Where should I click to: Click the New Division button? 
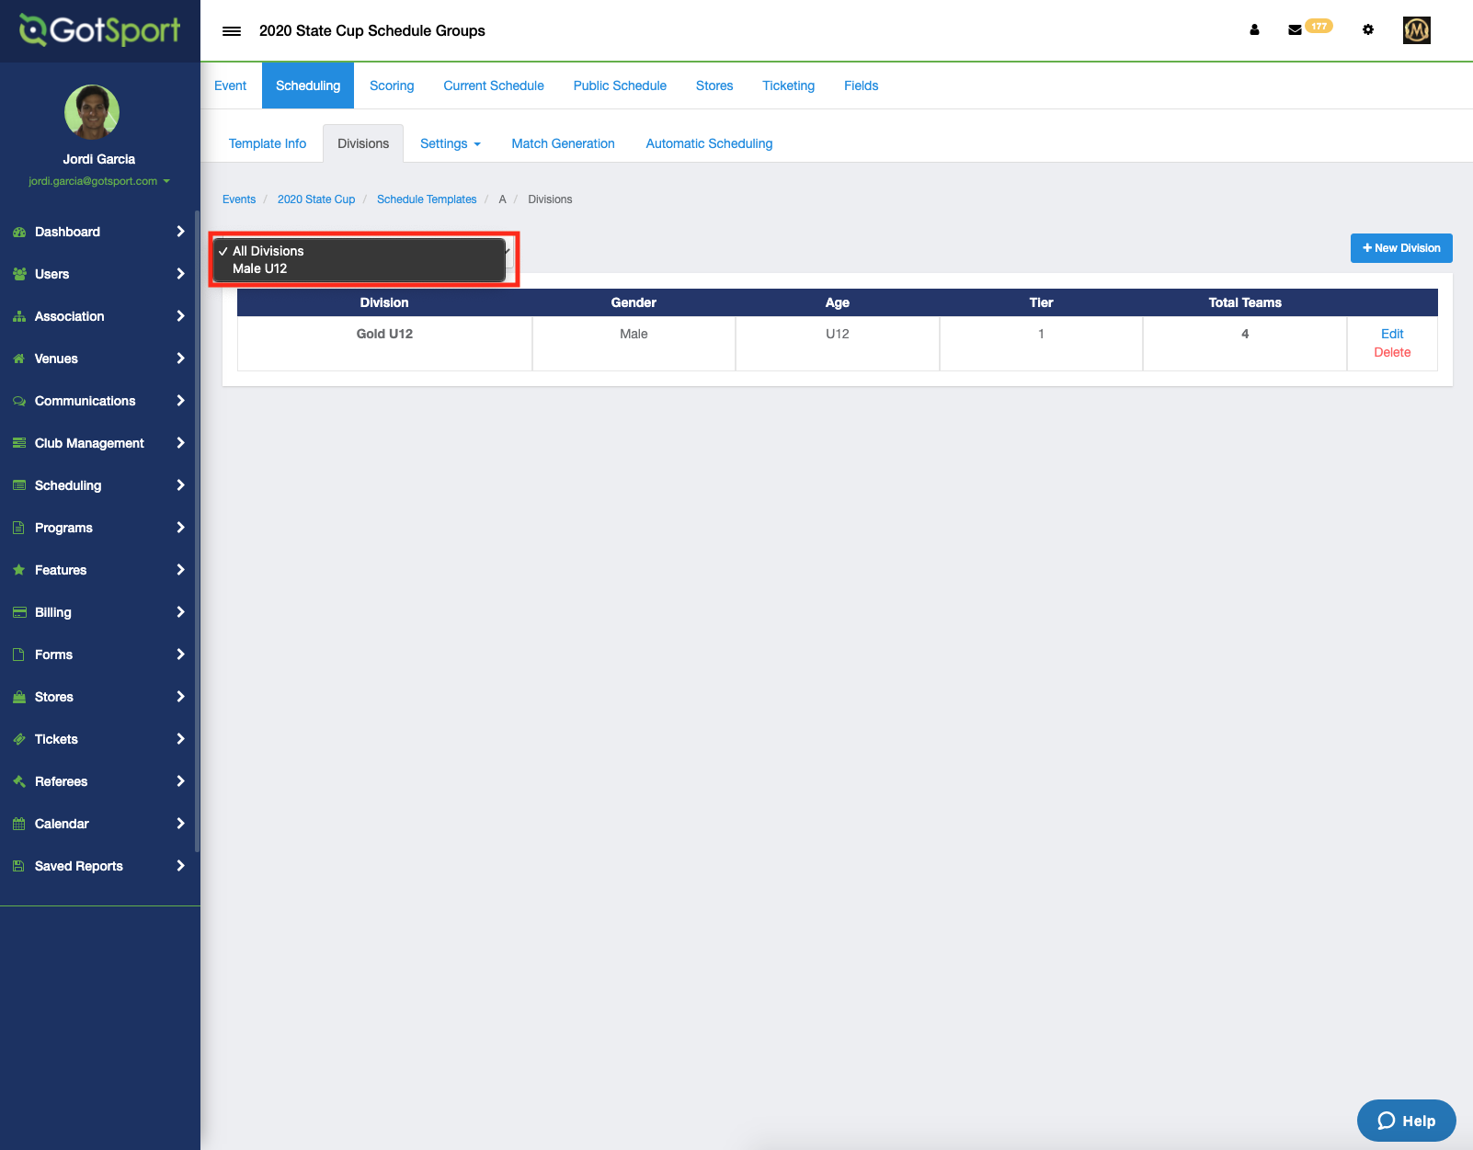1400,248
